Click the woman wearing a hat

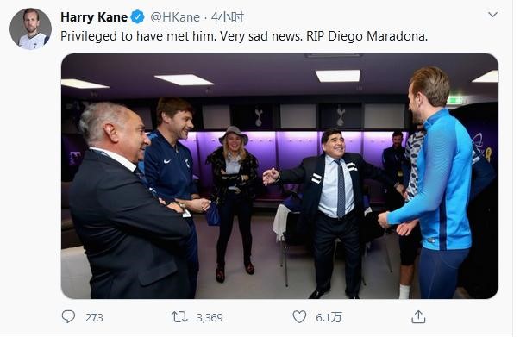(234, 203)
